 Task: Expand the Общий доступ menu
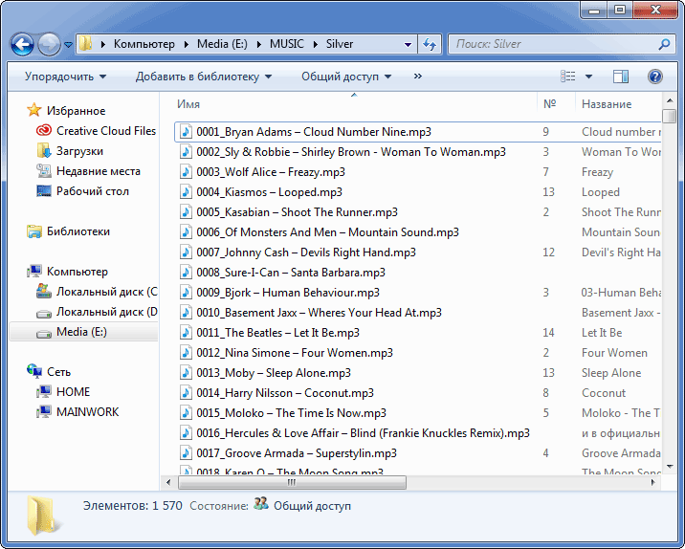click(346, 77)
